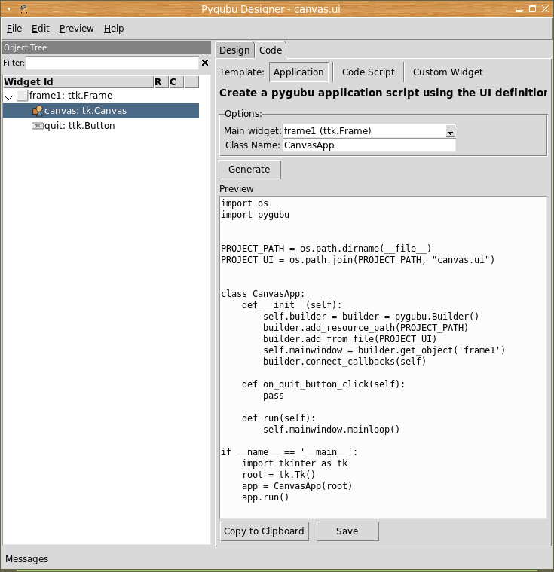Click 'builder.add_from_file(PROJECT_UI)' line in preview

pyautogui.click(x=350, y=339)
